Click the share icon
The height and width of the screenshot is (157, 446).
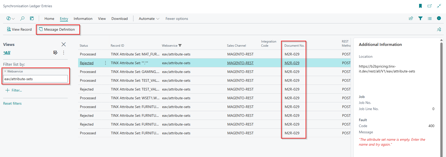coord(411,18)
